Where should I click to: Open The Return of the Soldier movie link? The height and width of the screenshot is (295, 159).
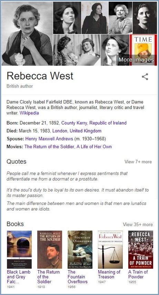point(49,146)
